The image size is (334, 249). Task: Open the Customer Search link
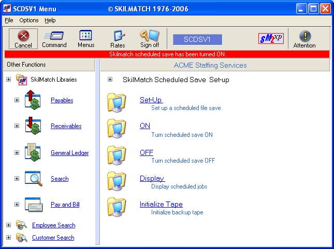coord(53,238)
